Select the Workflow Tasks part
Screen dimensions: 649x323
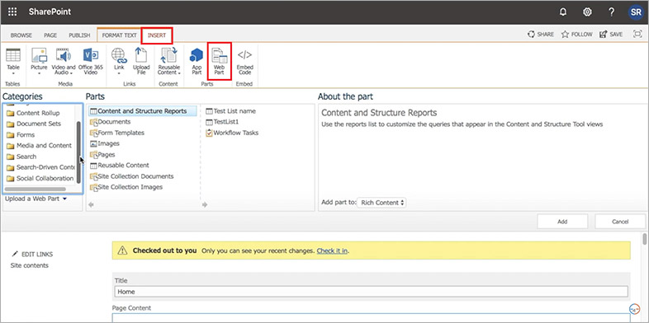click(232, 133)
